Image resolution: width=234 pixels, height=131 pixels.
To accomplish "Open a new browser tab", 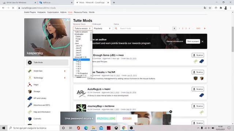I will [114, 3].
